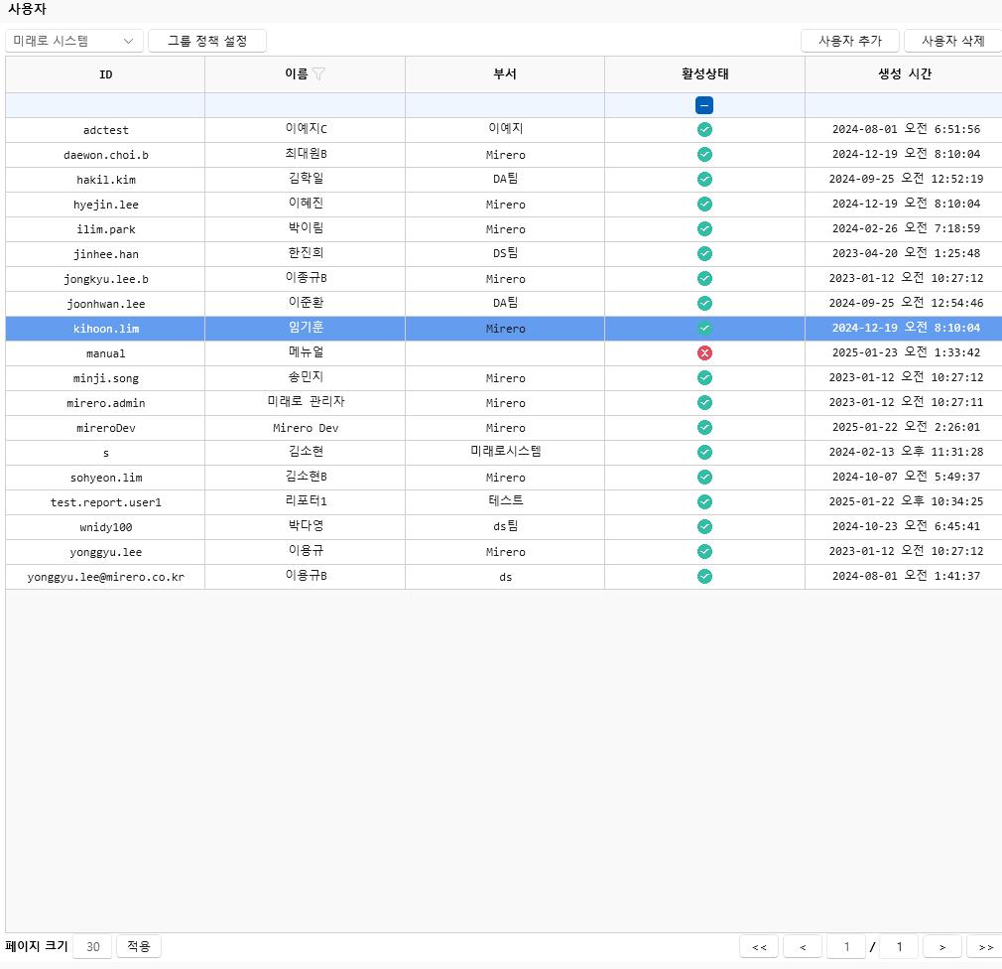Sort by the 생성 시간 column header
Image resolution: width=1002 pixels, height=969 pixels.
click(x=904, y=74)
